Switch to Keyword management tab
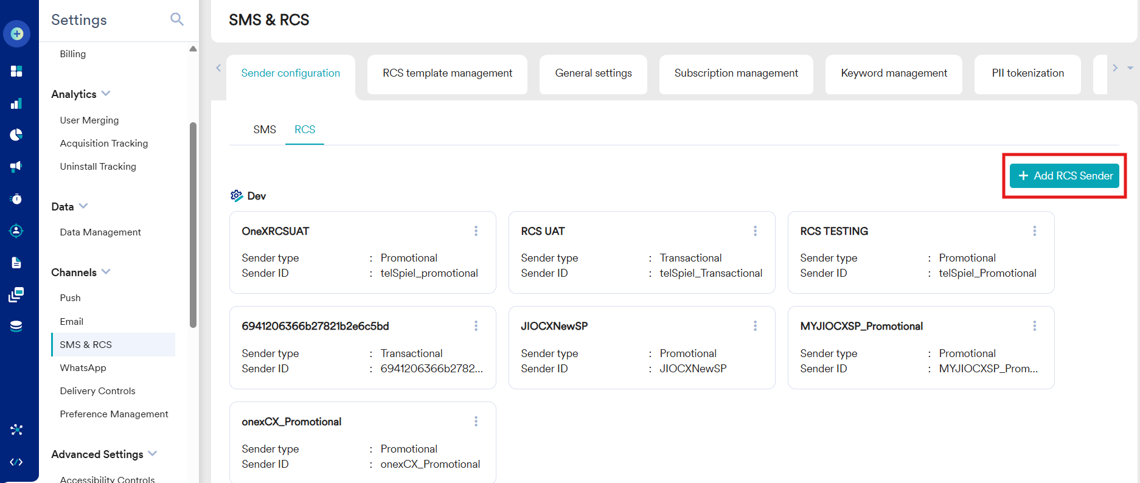Screen dimensions: 1140x483 [894, 74]
